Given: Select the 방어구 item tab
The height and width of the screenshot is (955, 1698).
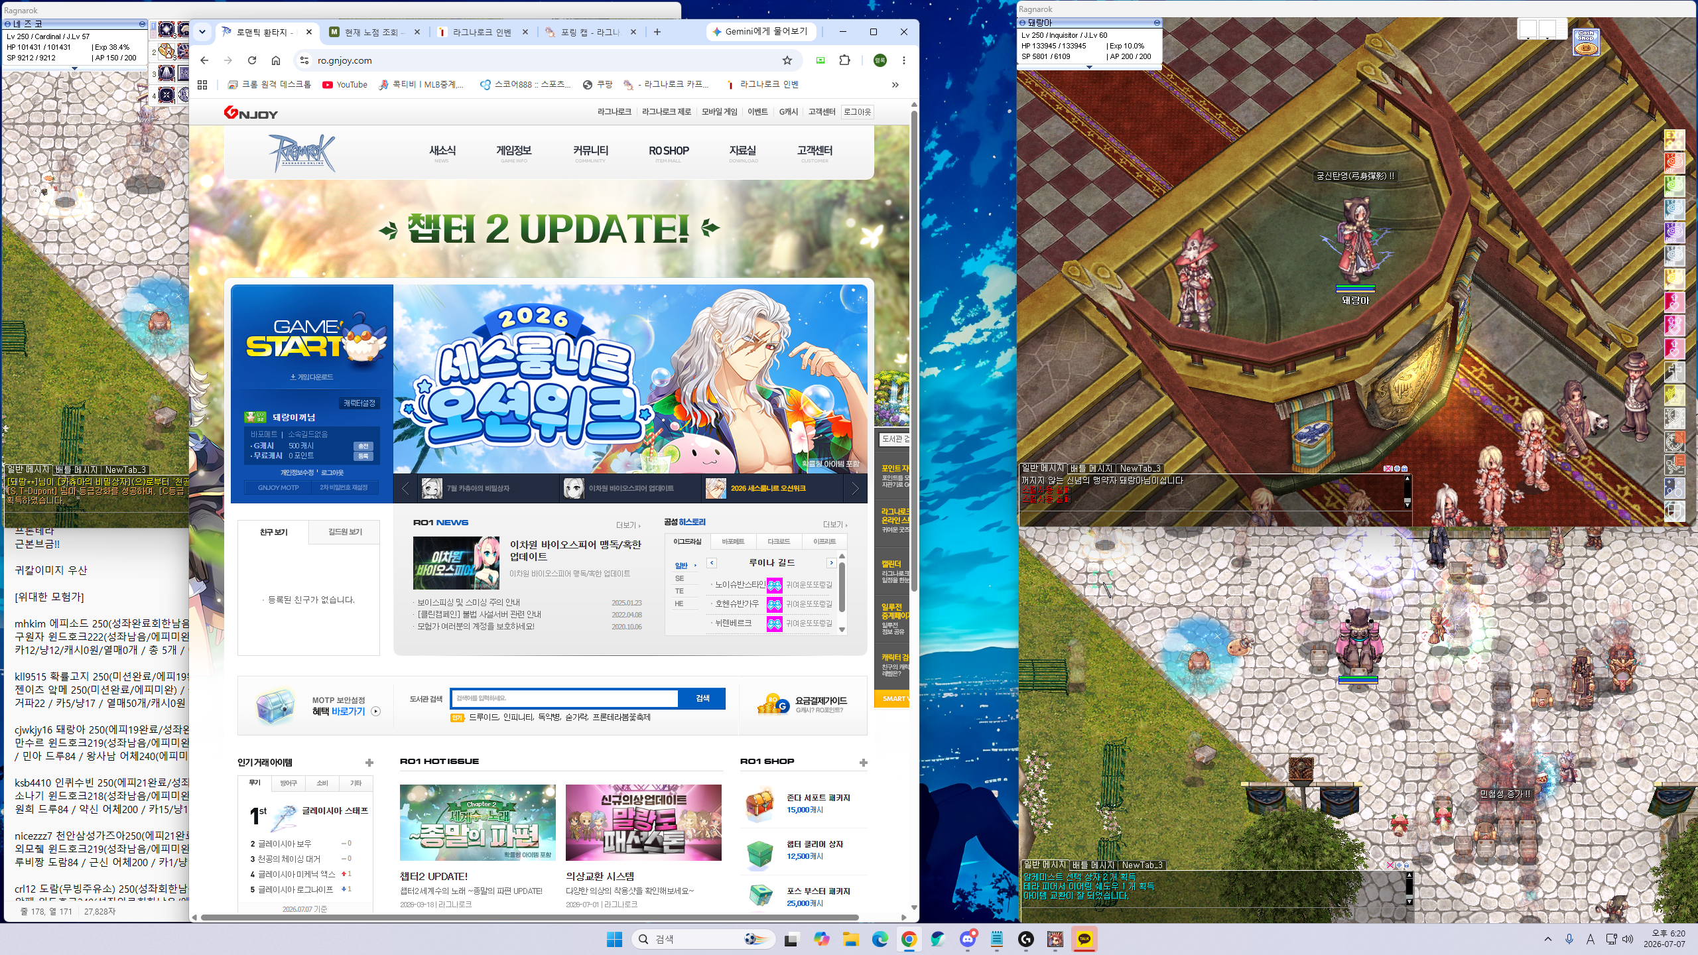Looking at the screenshot, I should 289,783.
